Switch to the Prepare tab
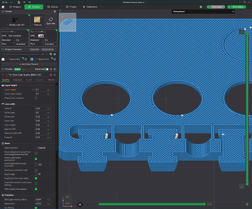This screenshot has height=209, width=252. (15, 7)
